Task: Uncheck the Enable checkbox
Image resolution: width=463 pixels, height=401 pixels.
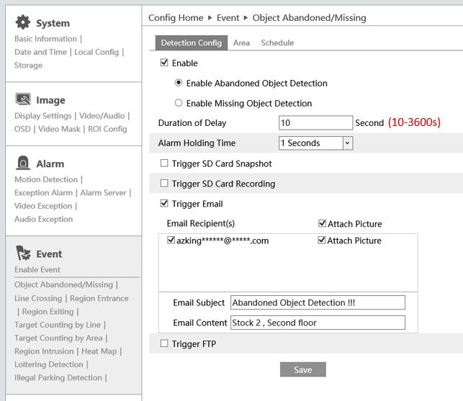Action: 164,63
